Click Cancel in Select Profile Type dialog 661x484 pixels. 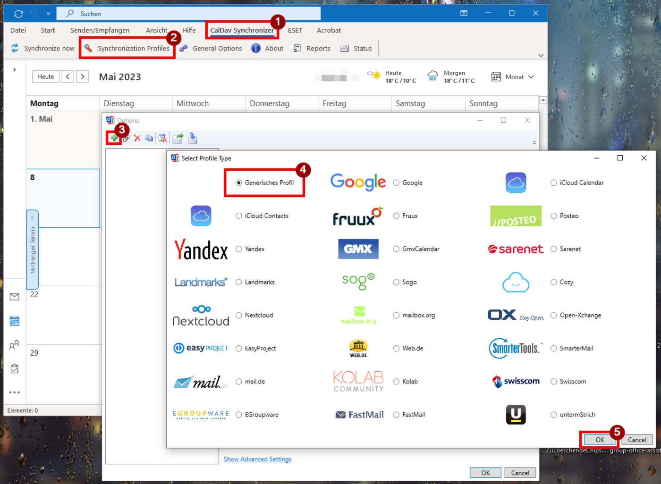[x=637, y=440]
